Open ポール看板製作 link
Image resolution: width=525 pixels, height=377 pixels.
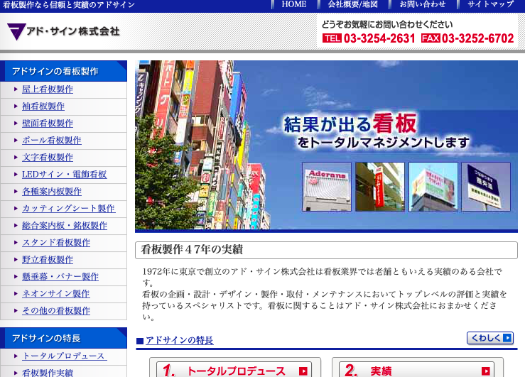tap(52, 141)
